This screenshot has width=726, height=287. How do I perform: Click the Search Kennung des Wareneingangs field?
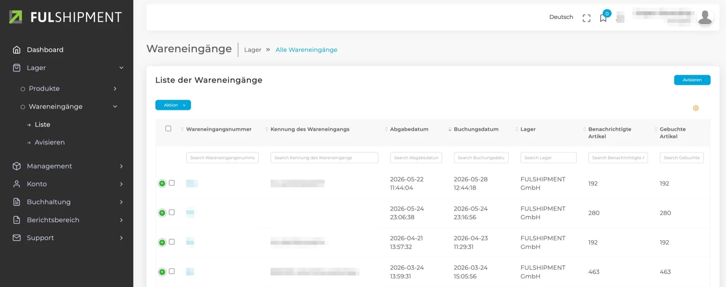[x=324, y=158]
